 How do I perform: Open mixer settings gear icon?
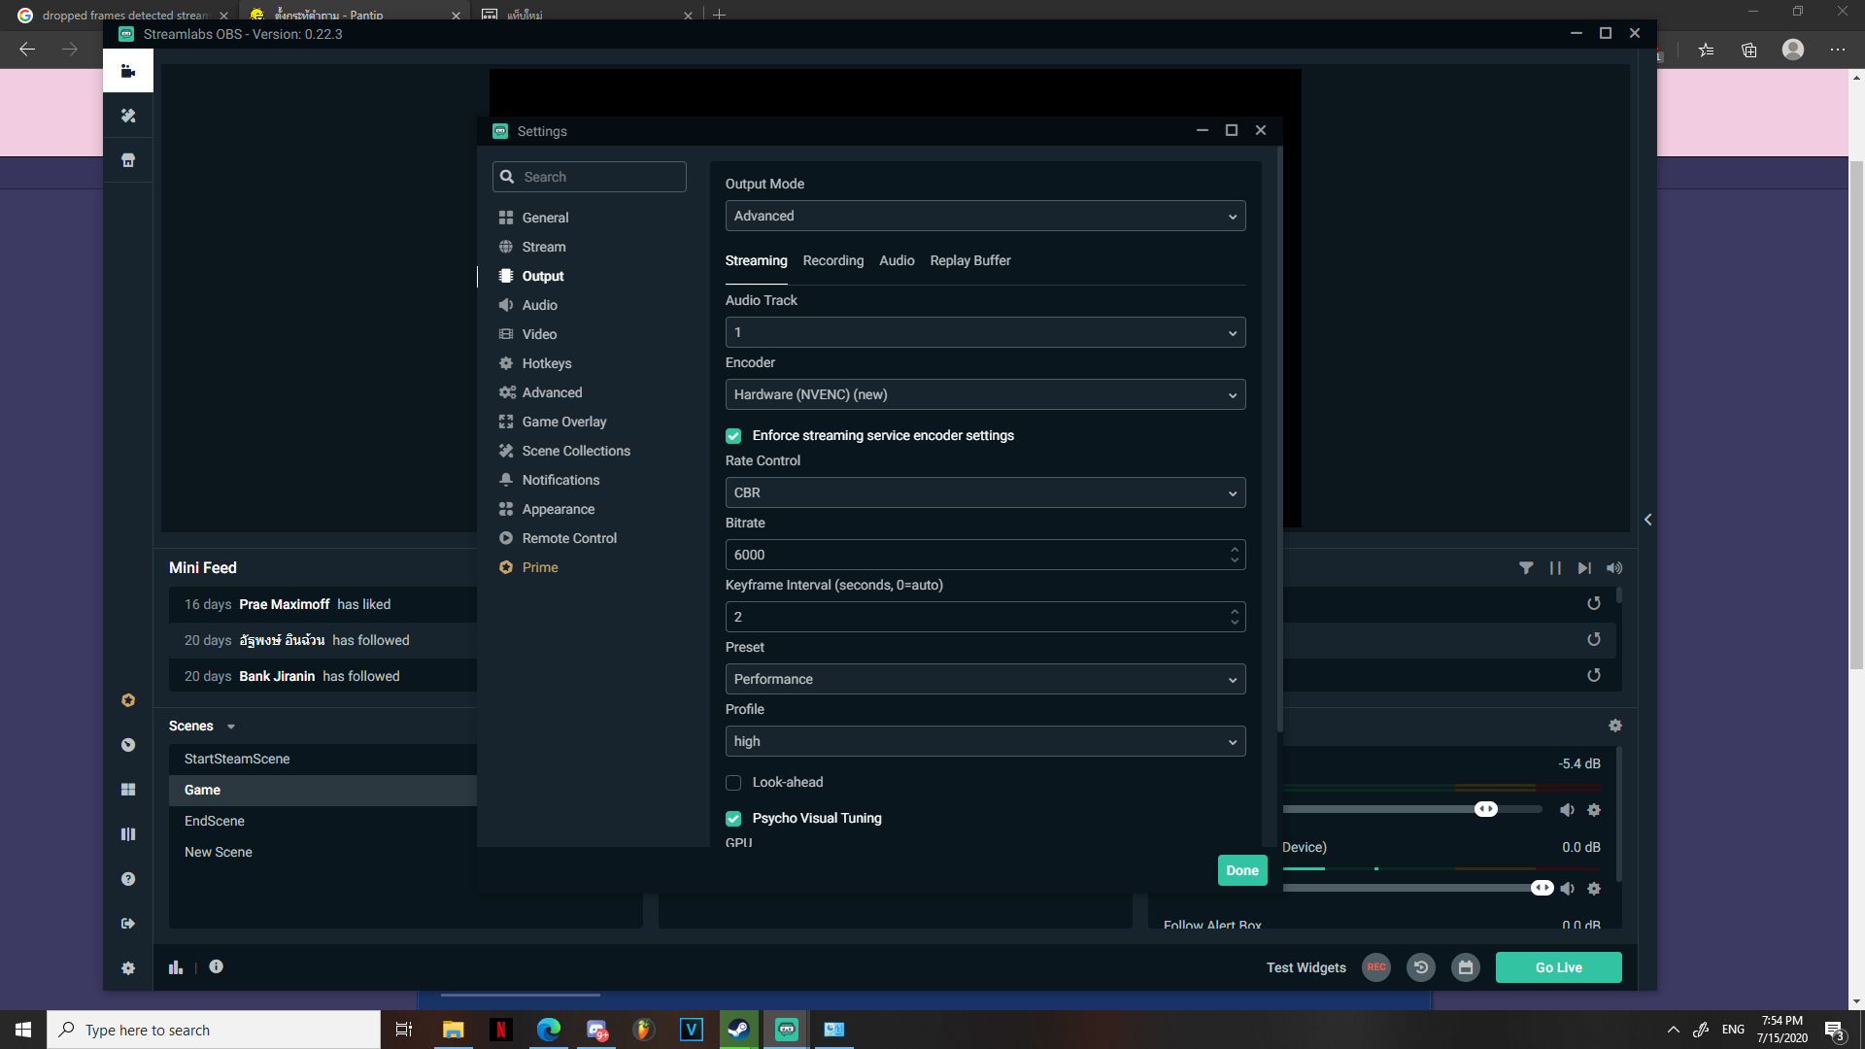tap(1615, 726)
